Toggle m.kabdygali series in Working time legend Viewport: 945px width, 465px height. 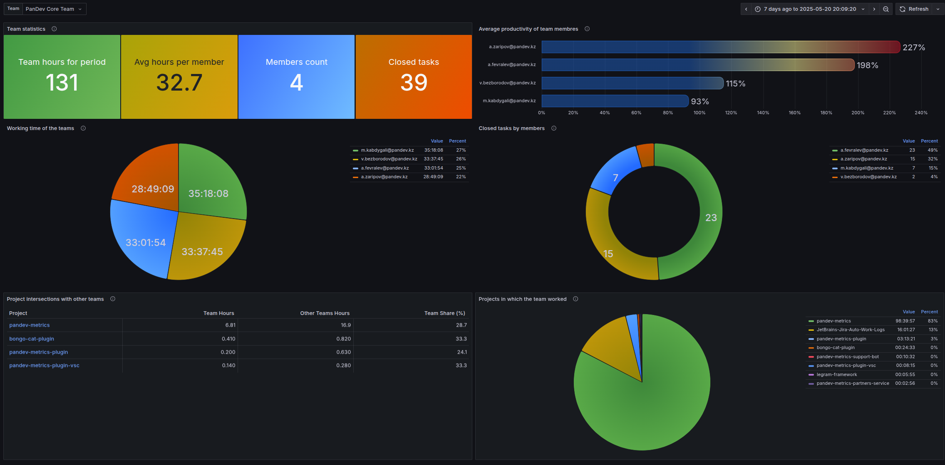[x=387, y=150]
